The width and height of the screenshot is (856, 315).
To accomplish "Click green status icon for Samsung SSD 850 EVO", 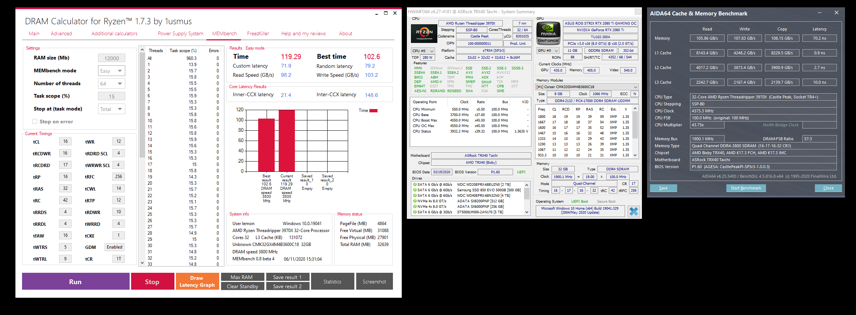I will 415,190.
